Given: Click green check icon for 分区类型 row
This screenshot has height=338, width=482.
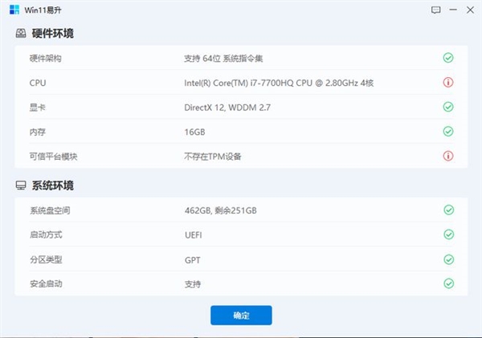Looking at the screenshot, I should [x=449, y=259].
